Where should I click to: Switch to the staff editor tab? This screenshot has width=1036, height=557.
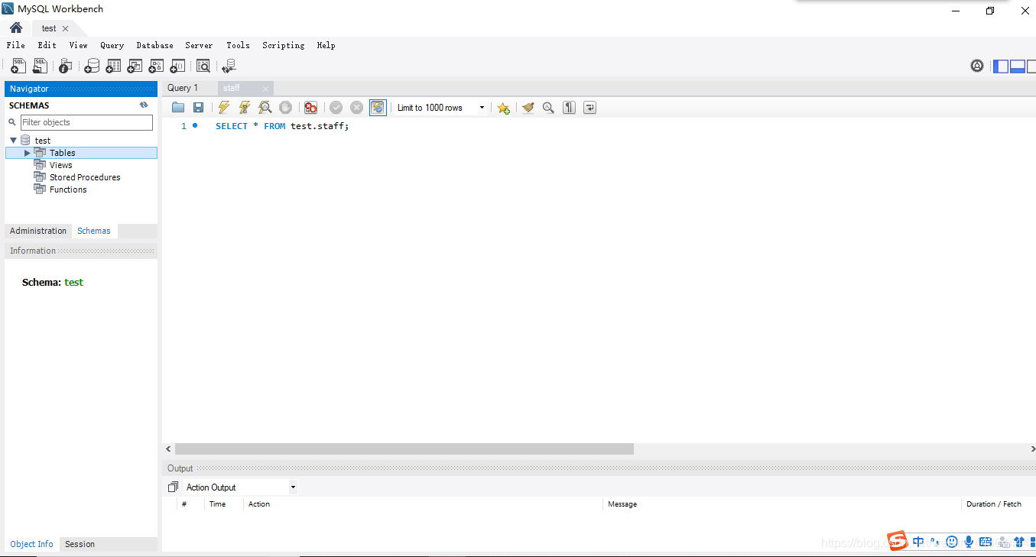232,88
